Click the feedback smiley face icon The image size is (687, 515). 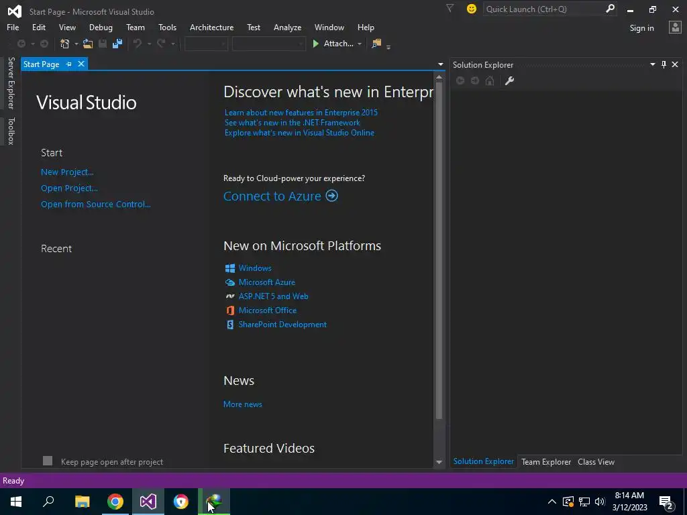coord(472,9)
